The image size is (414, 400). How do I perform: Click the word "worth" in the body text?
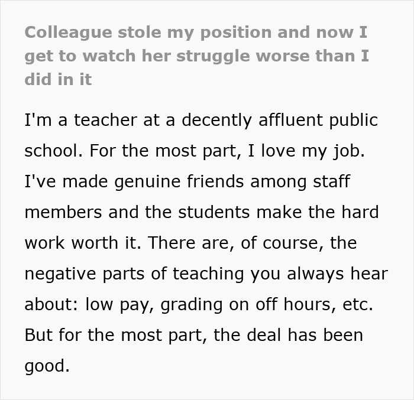tap(95, 243)
